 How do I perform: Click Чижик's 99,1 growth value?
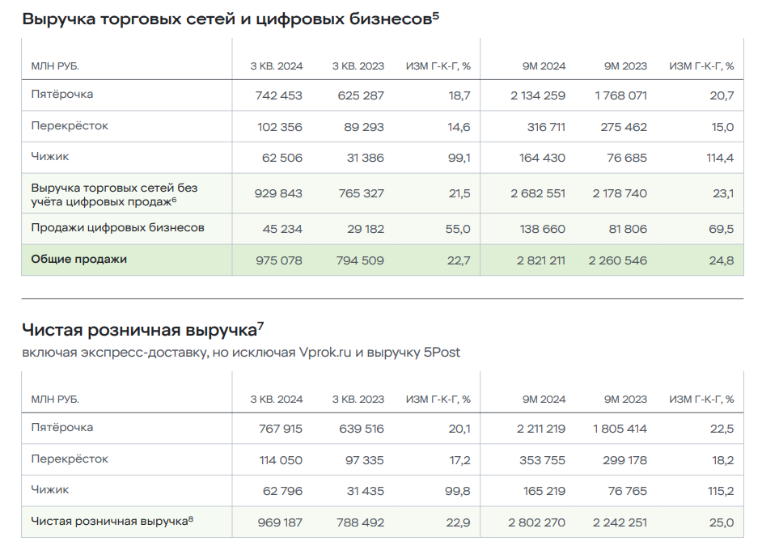pyautogui.click(x=459, y=158)
